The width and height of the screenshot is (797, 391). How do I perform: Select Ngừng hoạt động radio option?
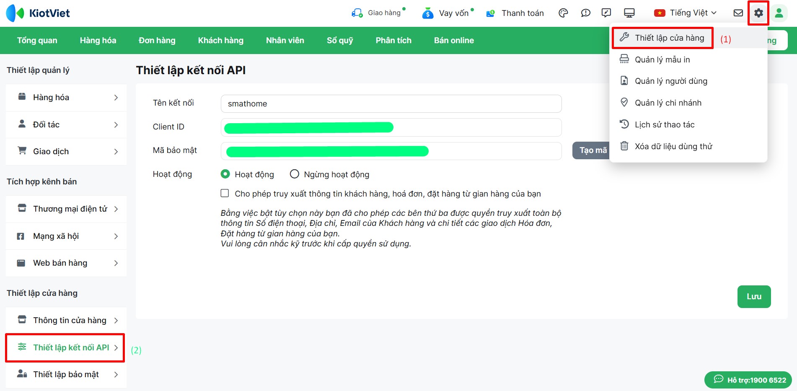pos(295,174)
